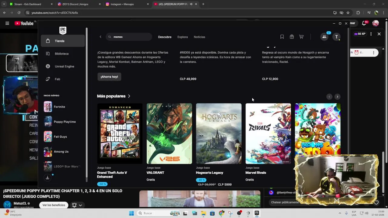Open the Windows Start menu

pos(132,213)
